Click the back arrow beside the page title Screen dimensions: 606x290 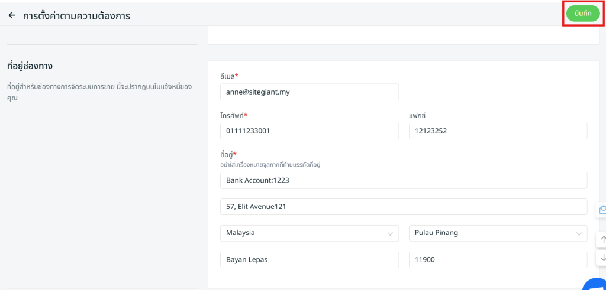coord(12,16)
